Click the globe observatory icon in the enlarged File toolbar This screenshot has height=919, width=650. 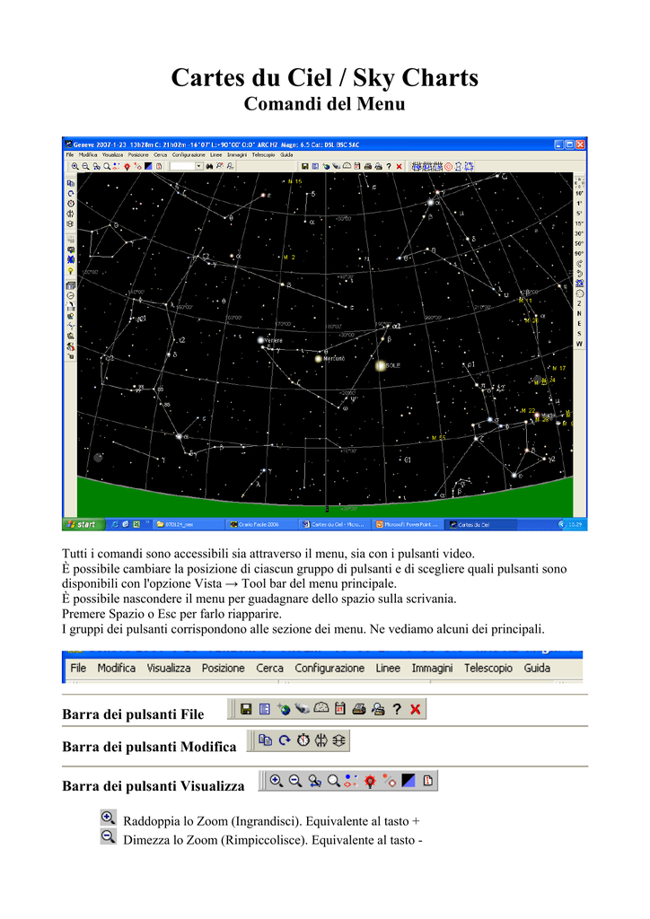click(x=284, y=709)
